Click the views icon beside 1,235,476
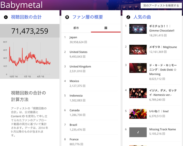This screenshot has width=183, height=146. tap(84, 130)
